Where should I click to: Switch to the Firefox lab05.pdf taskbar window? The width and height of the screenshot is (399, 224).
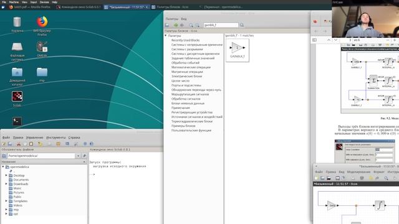(x=29, y=7)
